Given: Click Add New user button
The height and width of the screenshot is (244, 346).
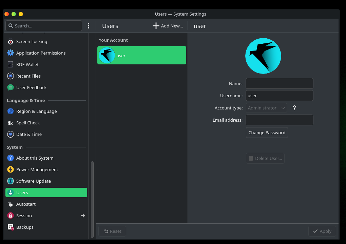Looking at the screenshot, I should click(x=168, y=26).
